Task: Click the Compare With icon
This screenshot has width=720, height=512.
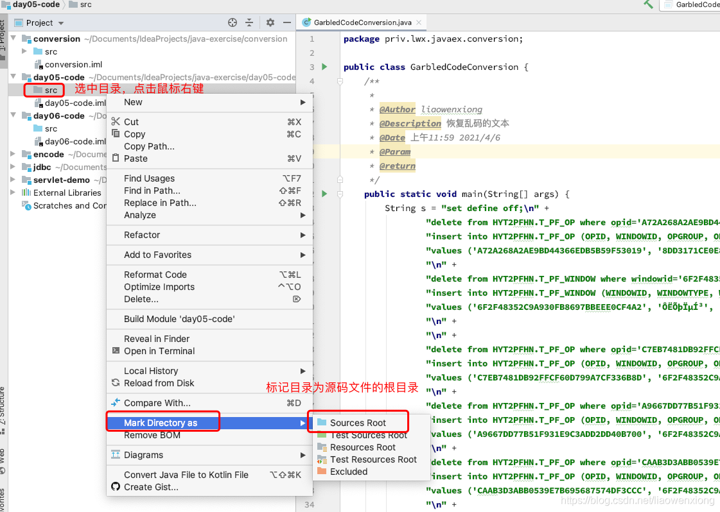Action: [x=116, y=403]
